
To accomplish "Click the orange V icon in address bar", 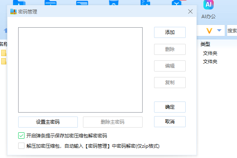I will [210, 30].
